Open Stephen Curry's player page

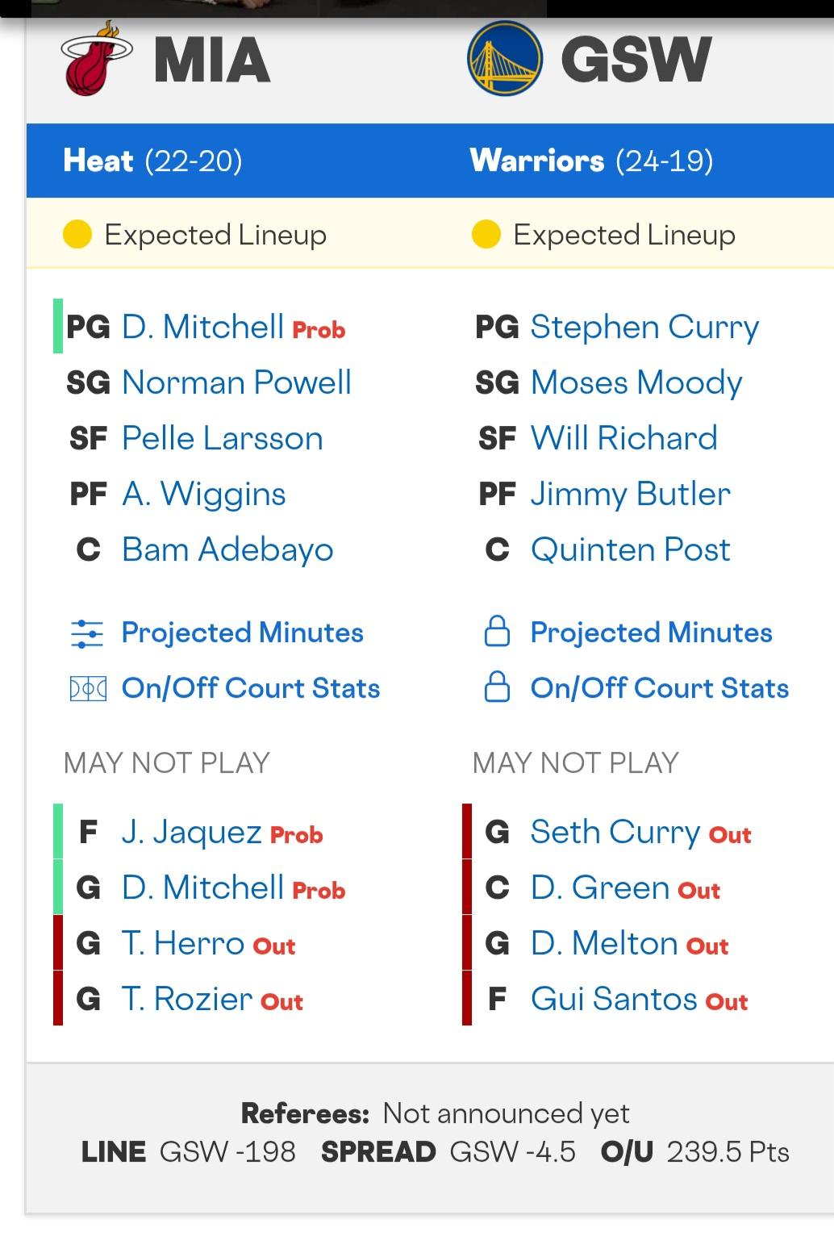(x=644, y=328)
